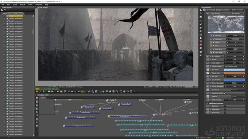Viewport: 248px width, 139px height.
Task: Click the world map to set sun location
Action: pyautogui.click(x=226, y=24)
